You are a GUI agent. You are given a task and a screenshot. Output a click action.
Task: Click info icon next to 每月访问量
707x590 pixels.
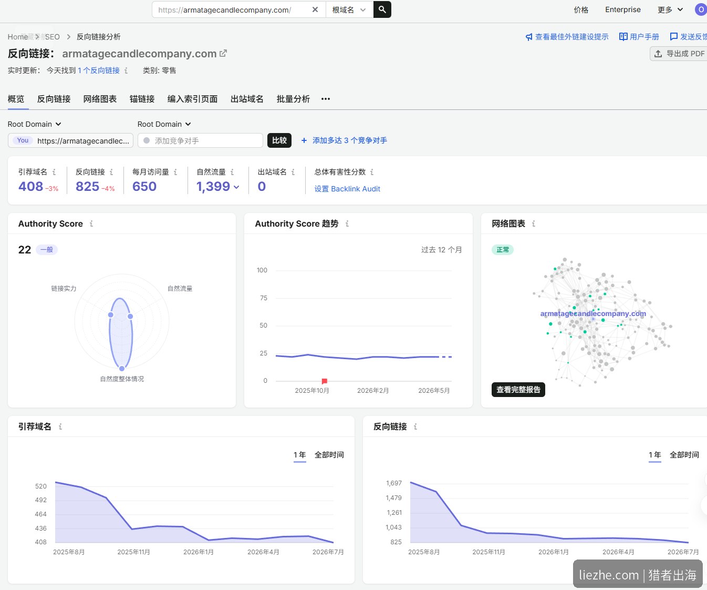(175, 172)
